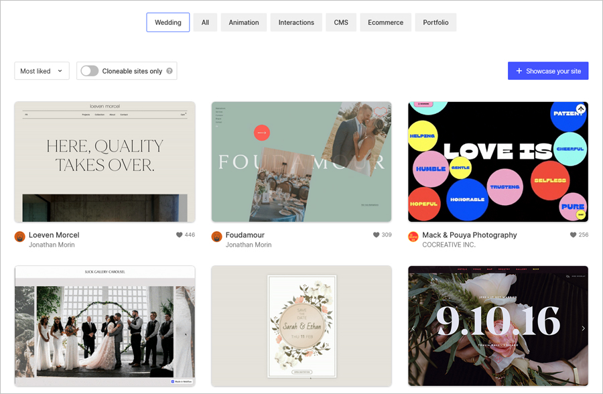The height and width of the screenshot is (394, 603).
Task: Click the author avatar beside Foudamour
Action: click(216, 237)
